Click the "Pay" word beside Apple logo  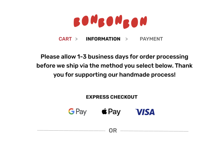[114, 112]
